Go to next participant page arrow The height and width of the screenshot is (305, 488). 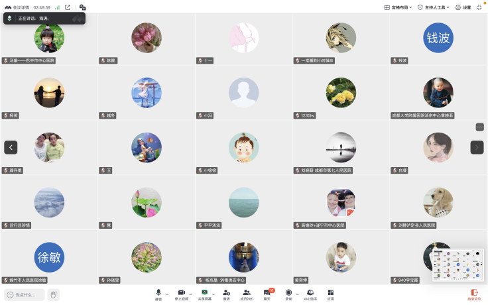[x=477, y=147]
